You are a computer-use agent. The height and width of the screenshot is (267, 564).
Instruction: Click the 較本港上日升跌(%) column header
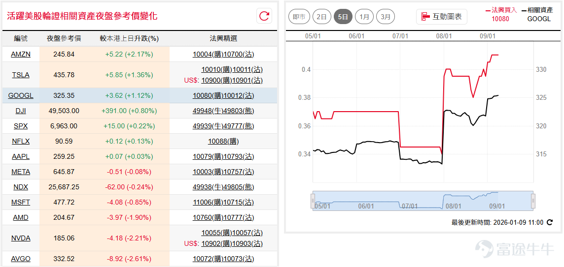[129, 39]
